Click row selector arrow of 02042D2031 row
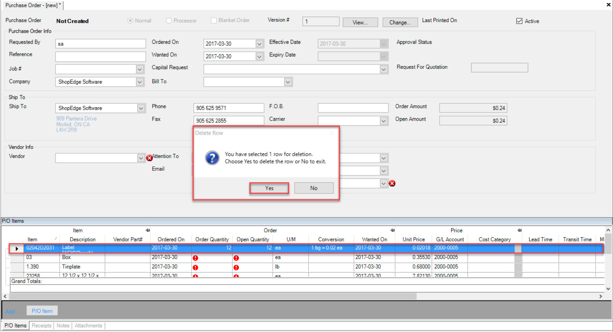The image size is (613, 332). [x=17, y=249]
